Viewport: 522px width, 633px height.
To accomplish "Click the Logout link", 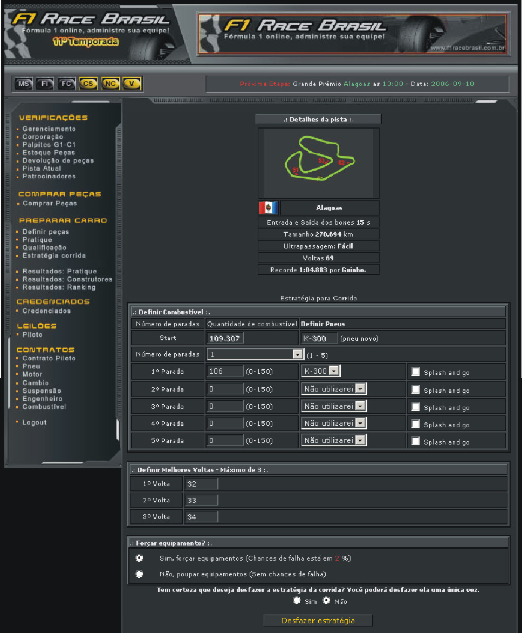I will [x=35, y=422].
